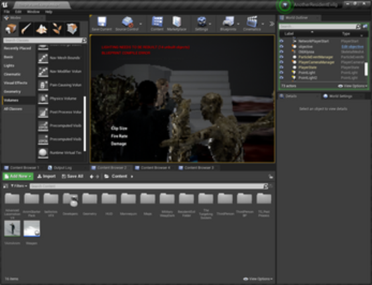
Task: Click the outliner add folder icon
Action: point(365,27)
